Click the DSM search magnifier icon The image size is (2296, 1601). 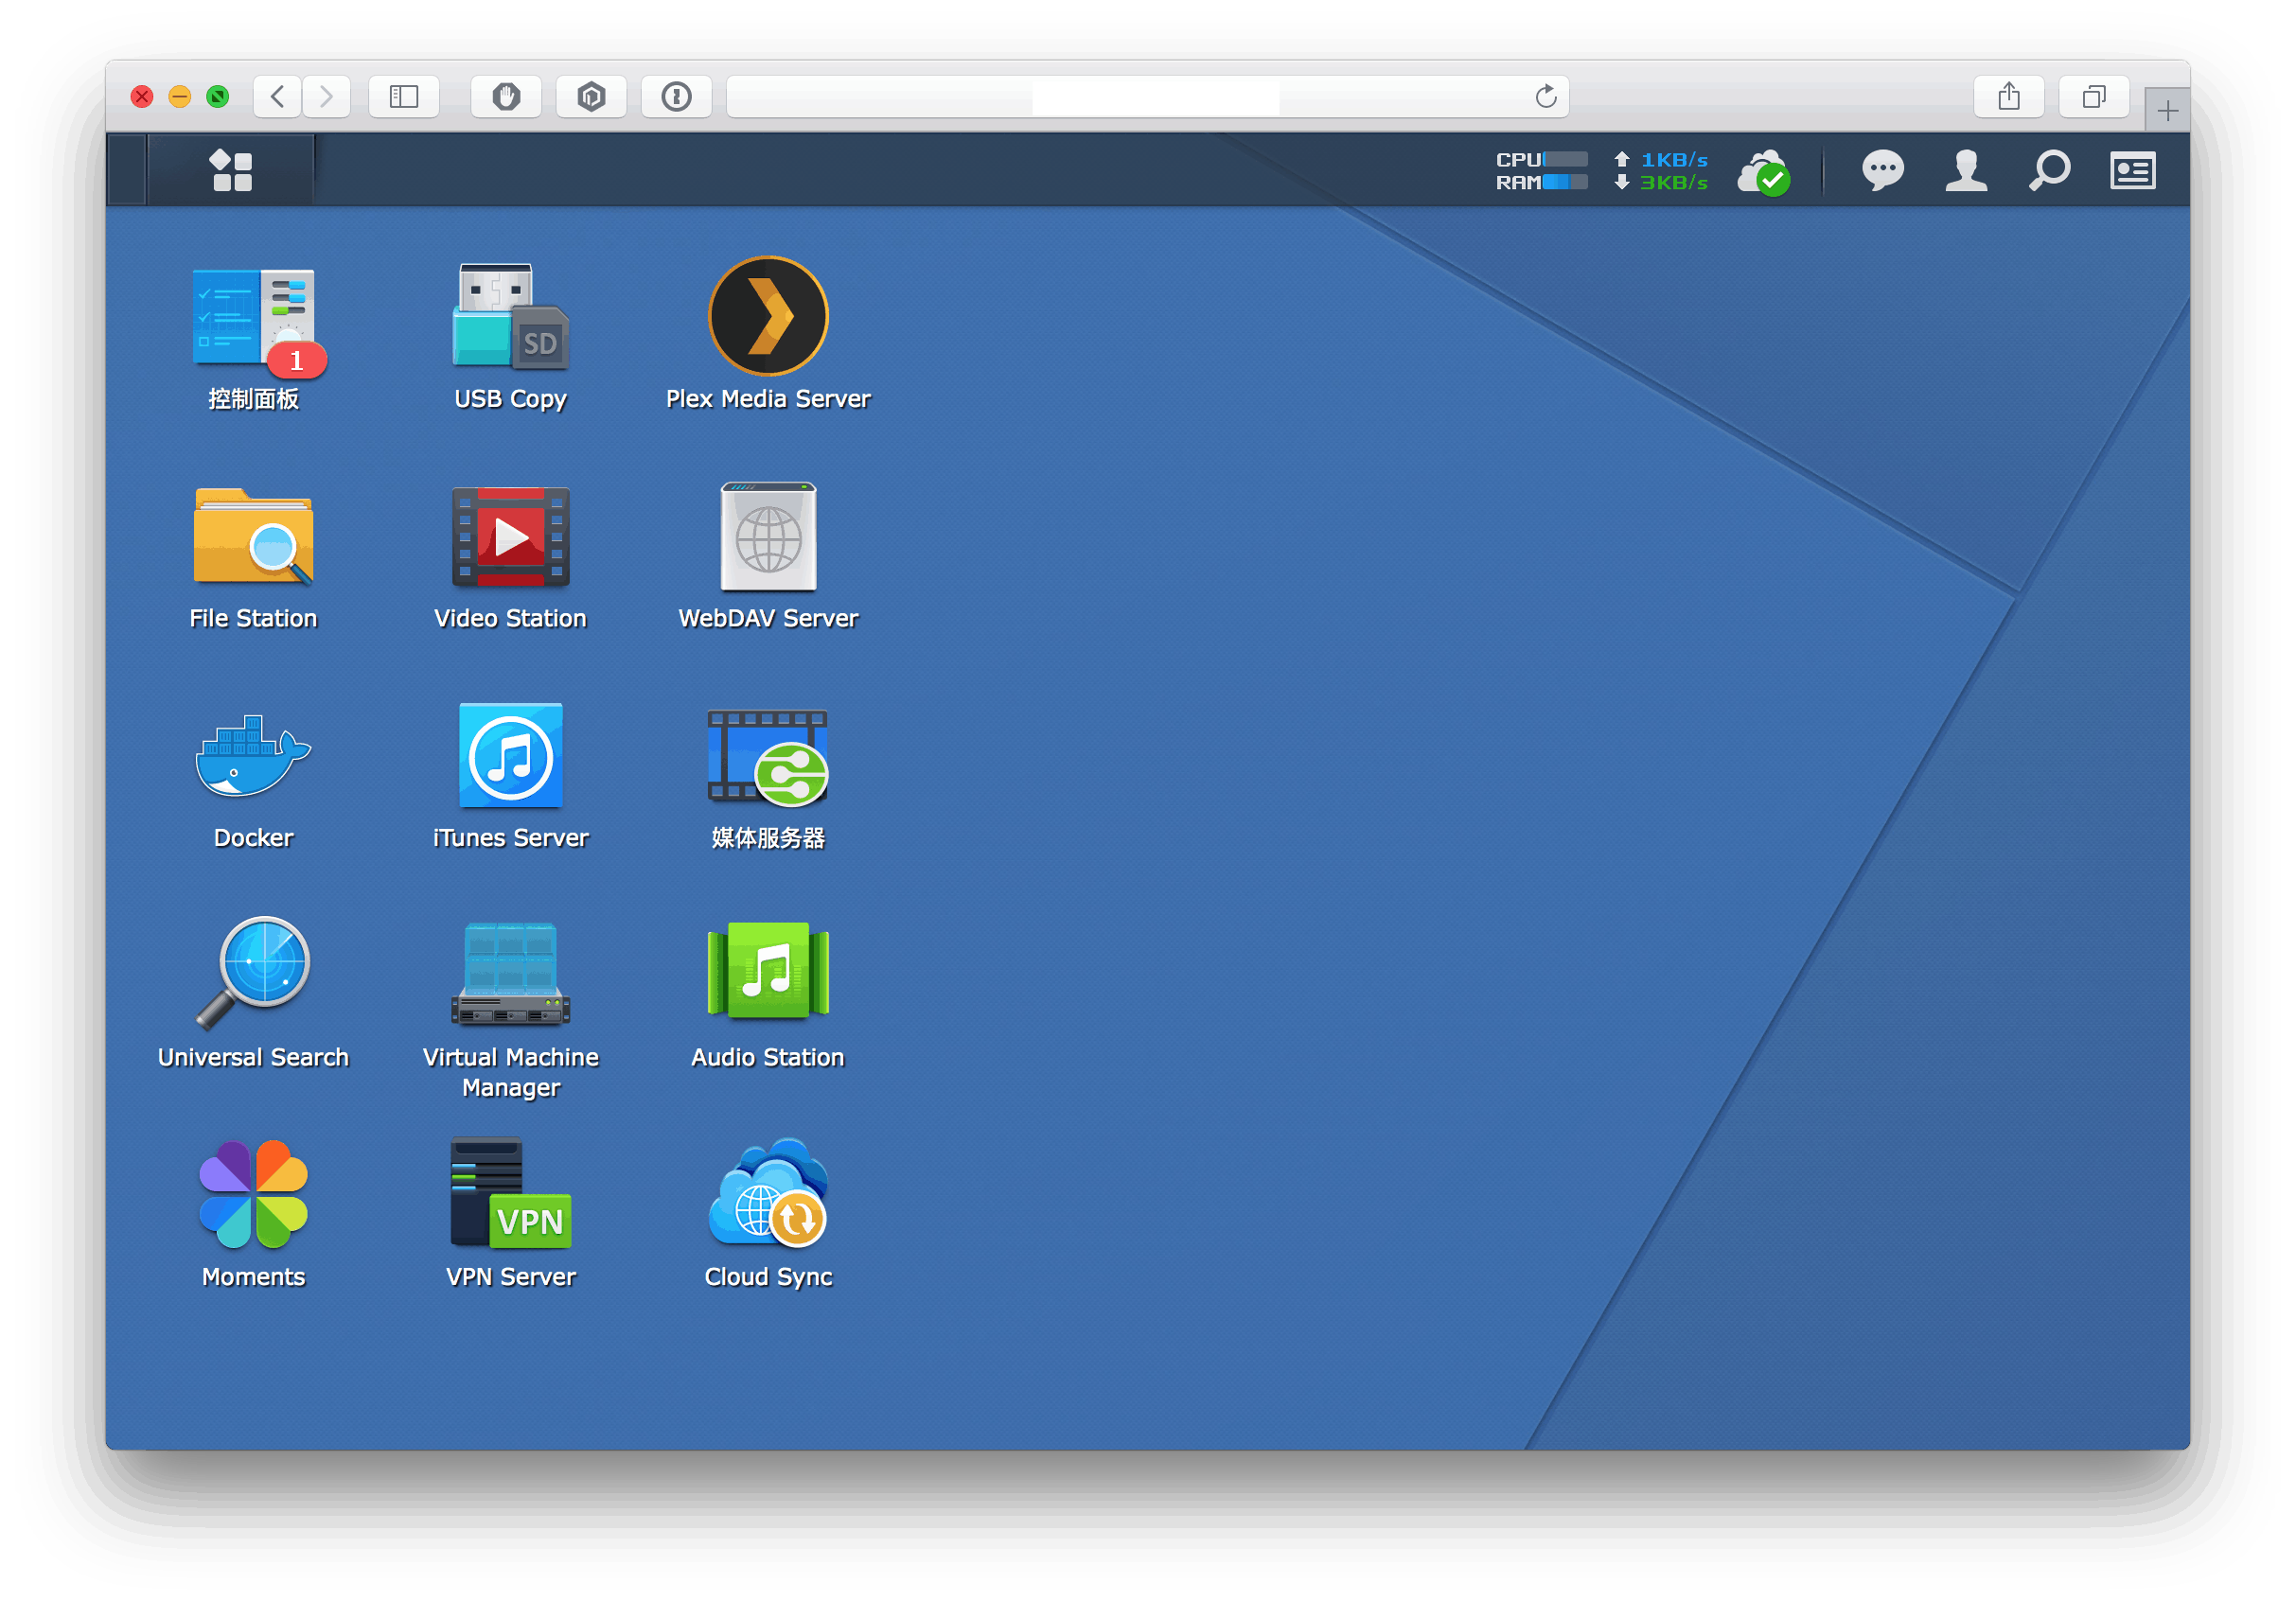2048,170
